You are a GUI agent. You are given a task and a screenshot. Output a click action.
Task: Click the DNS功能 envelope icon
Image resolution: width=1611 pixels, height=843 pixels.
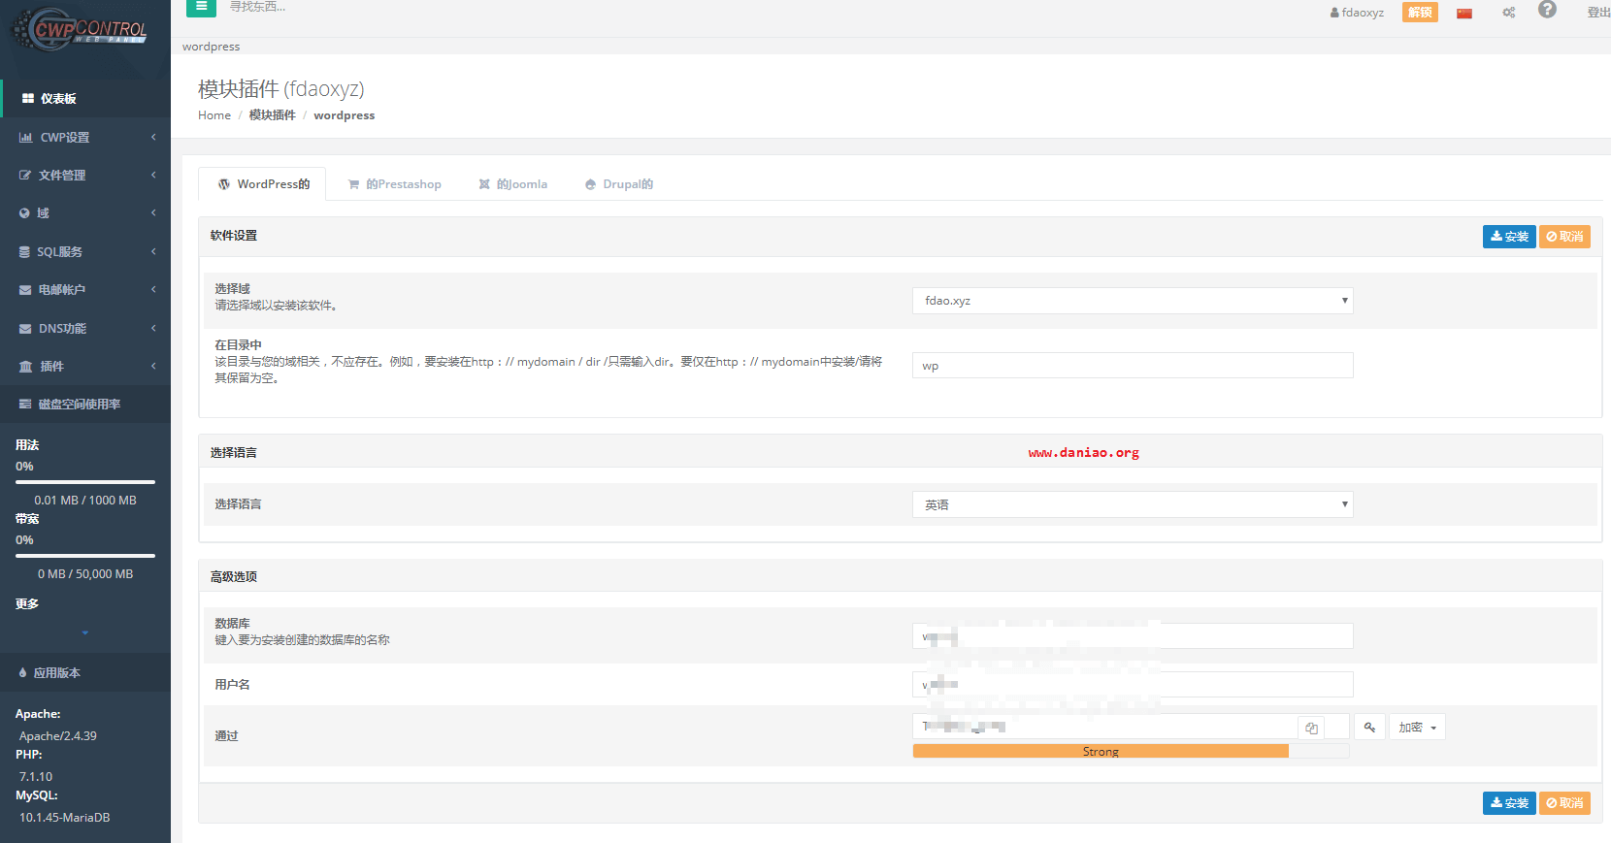(x=25, y=329)
